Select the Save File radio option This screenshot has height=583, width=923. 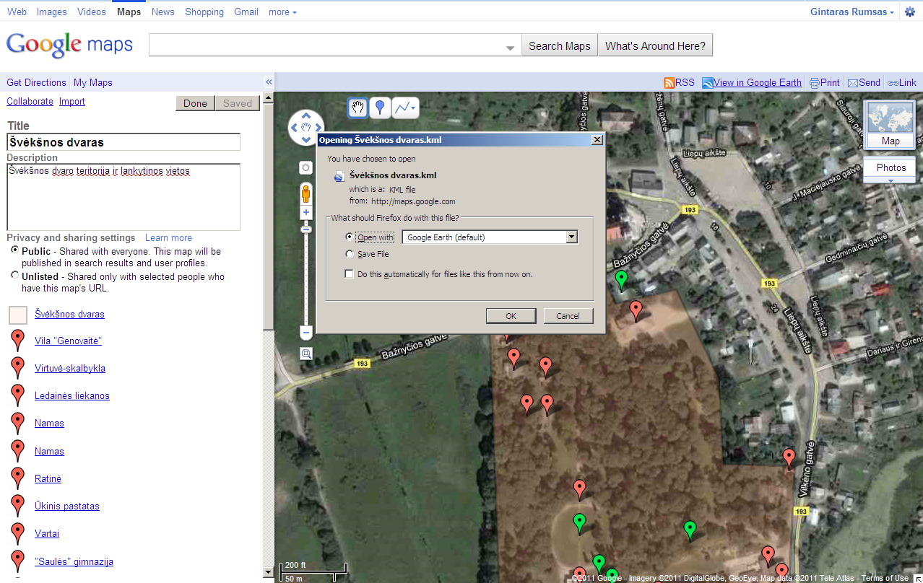(x=350, y=254)
